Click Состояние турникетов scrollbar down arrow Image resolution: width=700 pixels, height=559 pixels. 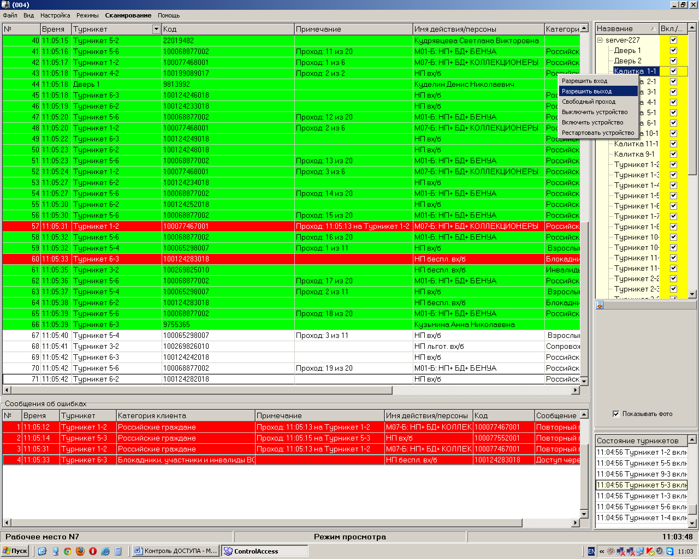click(x=692, y=524)
